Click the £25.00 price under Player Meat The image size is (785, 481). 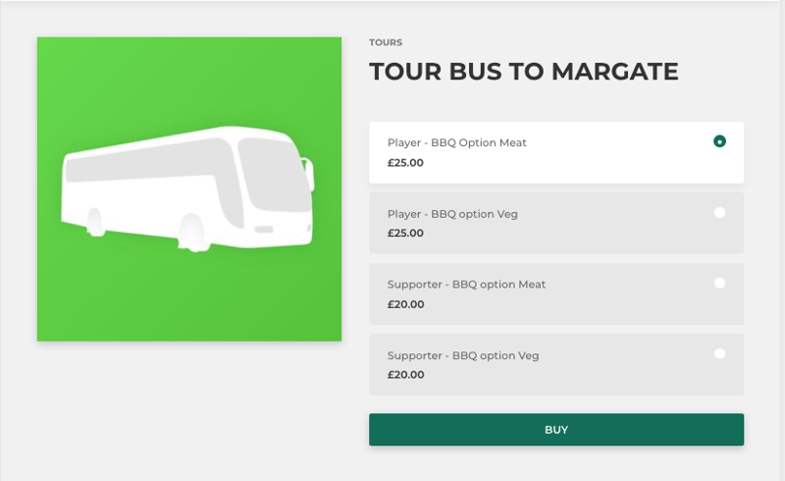(405, 163)
